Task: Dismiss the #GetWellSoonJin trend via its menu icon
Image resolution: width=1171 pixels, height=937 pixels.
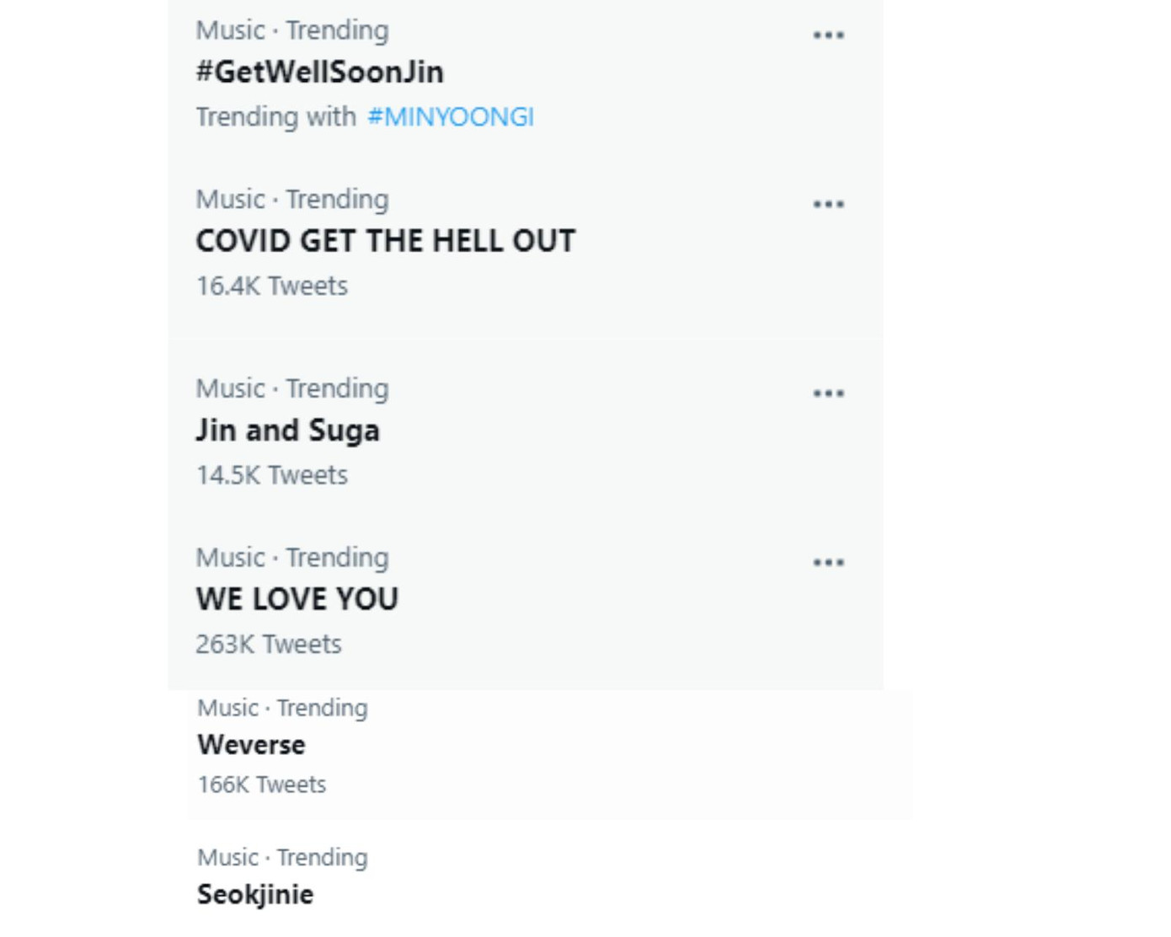Action: click(x=830, y=34)
